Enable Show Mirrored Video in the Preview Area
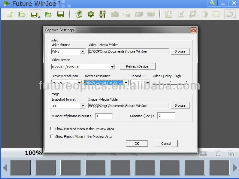This screenshot has height=179, width=239. click(x=52, y=129)
